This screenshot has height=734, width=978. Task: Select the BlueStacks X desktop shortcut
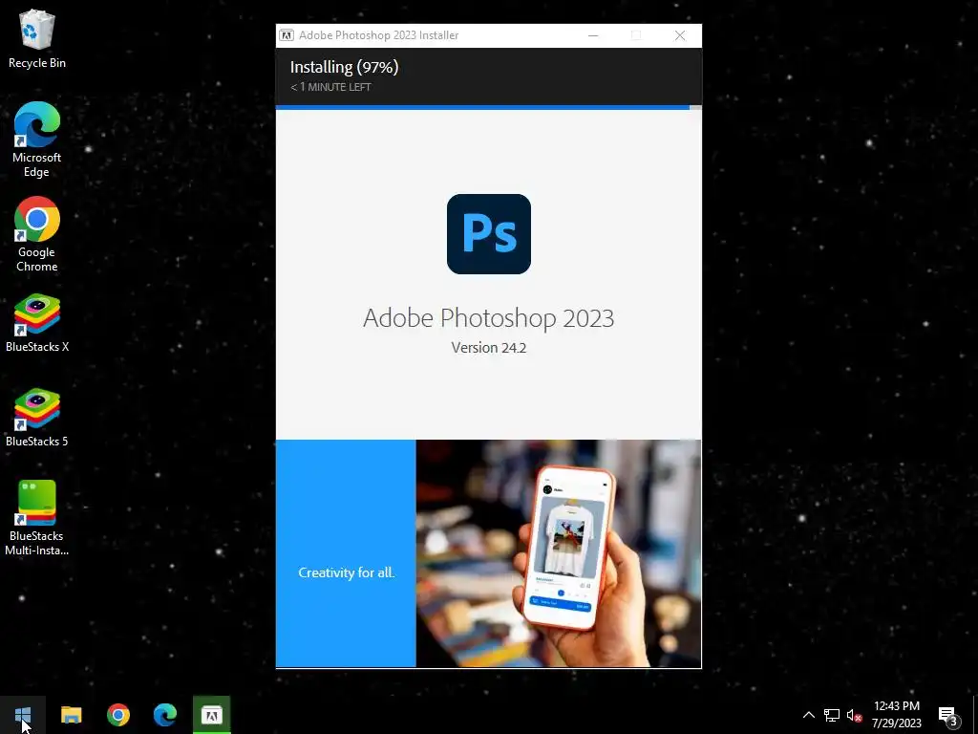pyautogui.click(x=37, y=323)
